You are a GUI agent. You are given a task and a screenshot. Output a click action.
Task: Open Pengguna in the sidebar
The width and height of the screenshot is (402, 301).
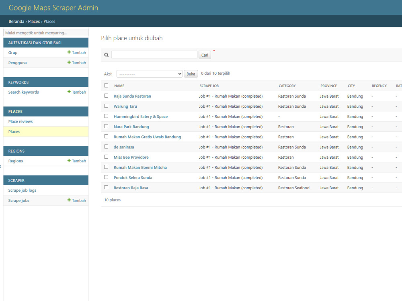click(17, 63)
